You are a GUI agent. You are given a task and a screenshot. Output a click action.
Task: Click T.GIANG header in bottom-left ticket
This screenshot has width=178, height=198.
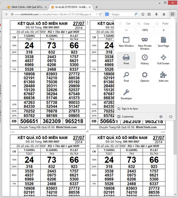point(29,150)
